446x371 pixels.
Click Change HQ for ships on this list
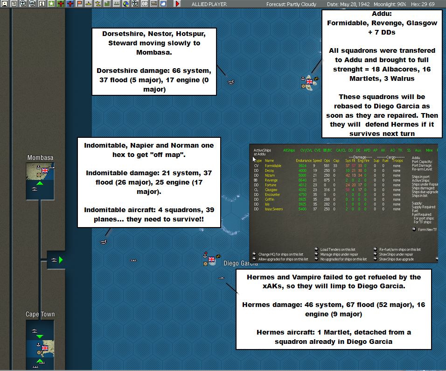[x=278, y=254]
